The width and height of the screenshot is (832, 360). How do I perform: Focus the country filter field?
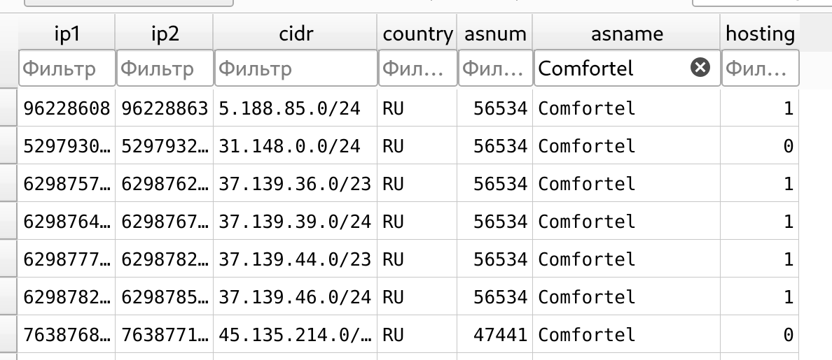(x=417, y=69)
